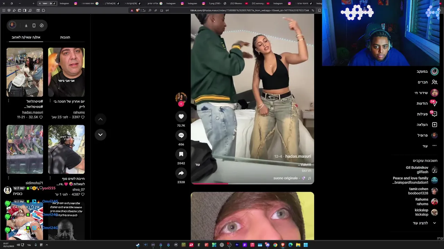Open comments via the speech bubble icon

coord(181,135)
